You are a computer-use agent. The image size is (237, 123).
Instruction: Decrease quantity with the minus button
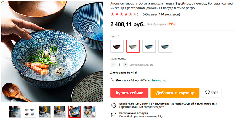[x=113, y=65]
